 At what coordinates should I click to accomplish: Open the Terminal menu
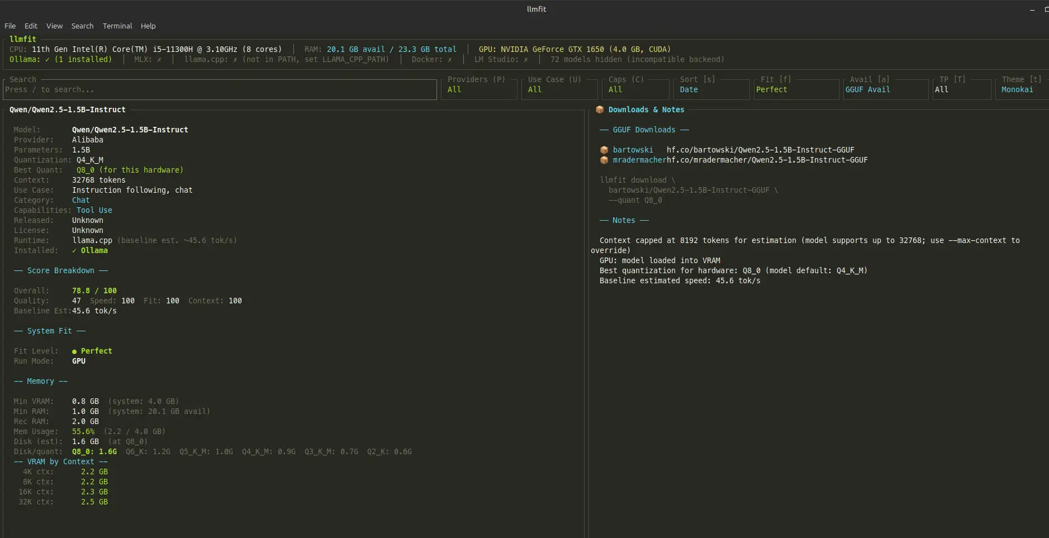tap(117, 26)
